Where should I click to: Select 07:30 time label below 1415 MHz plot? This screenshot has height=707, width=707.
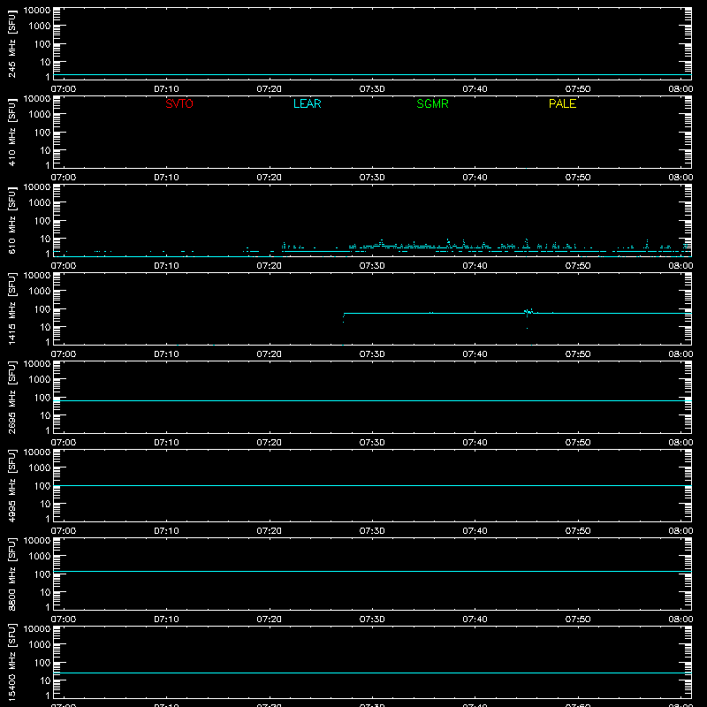372,354
